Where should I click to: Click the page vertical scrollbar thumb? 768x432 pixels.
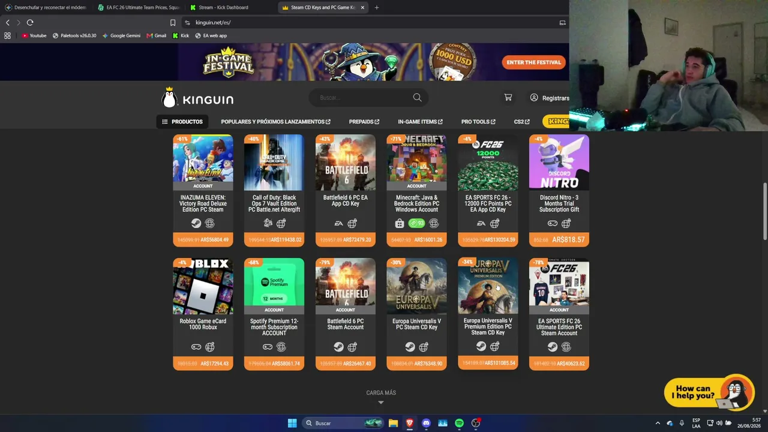click(x=765, y=210)
